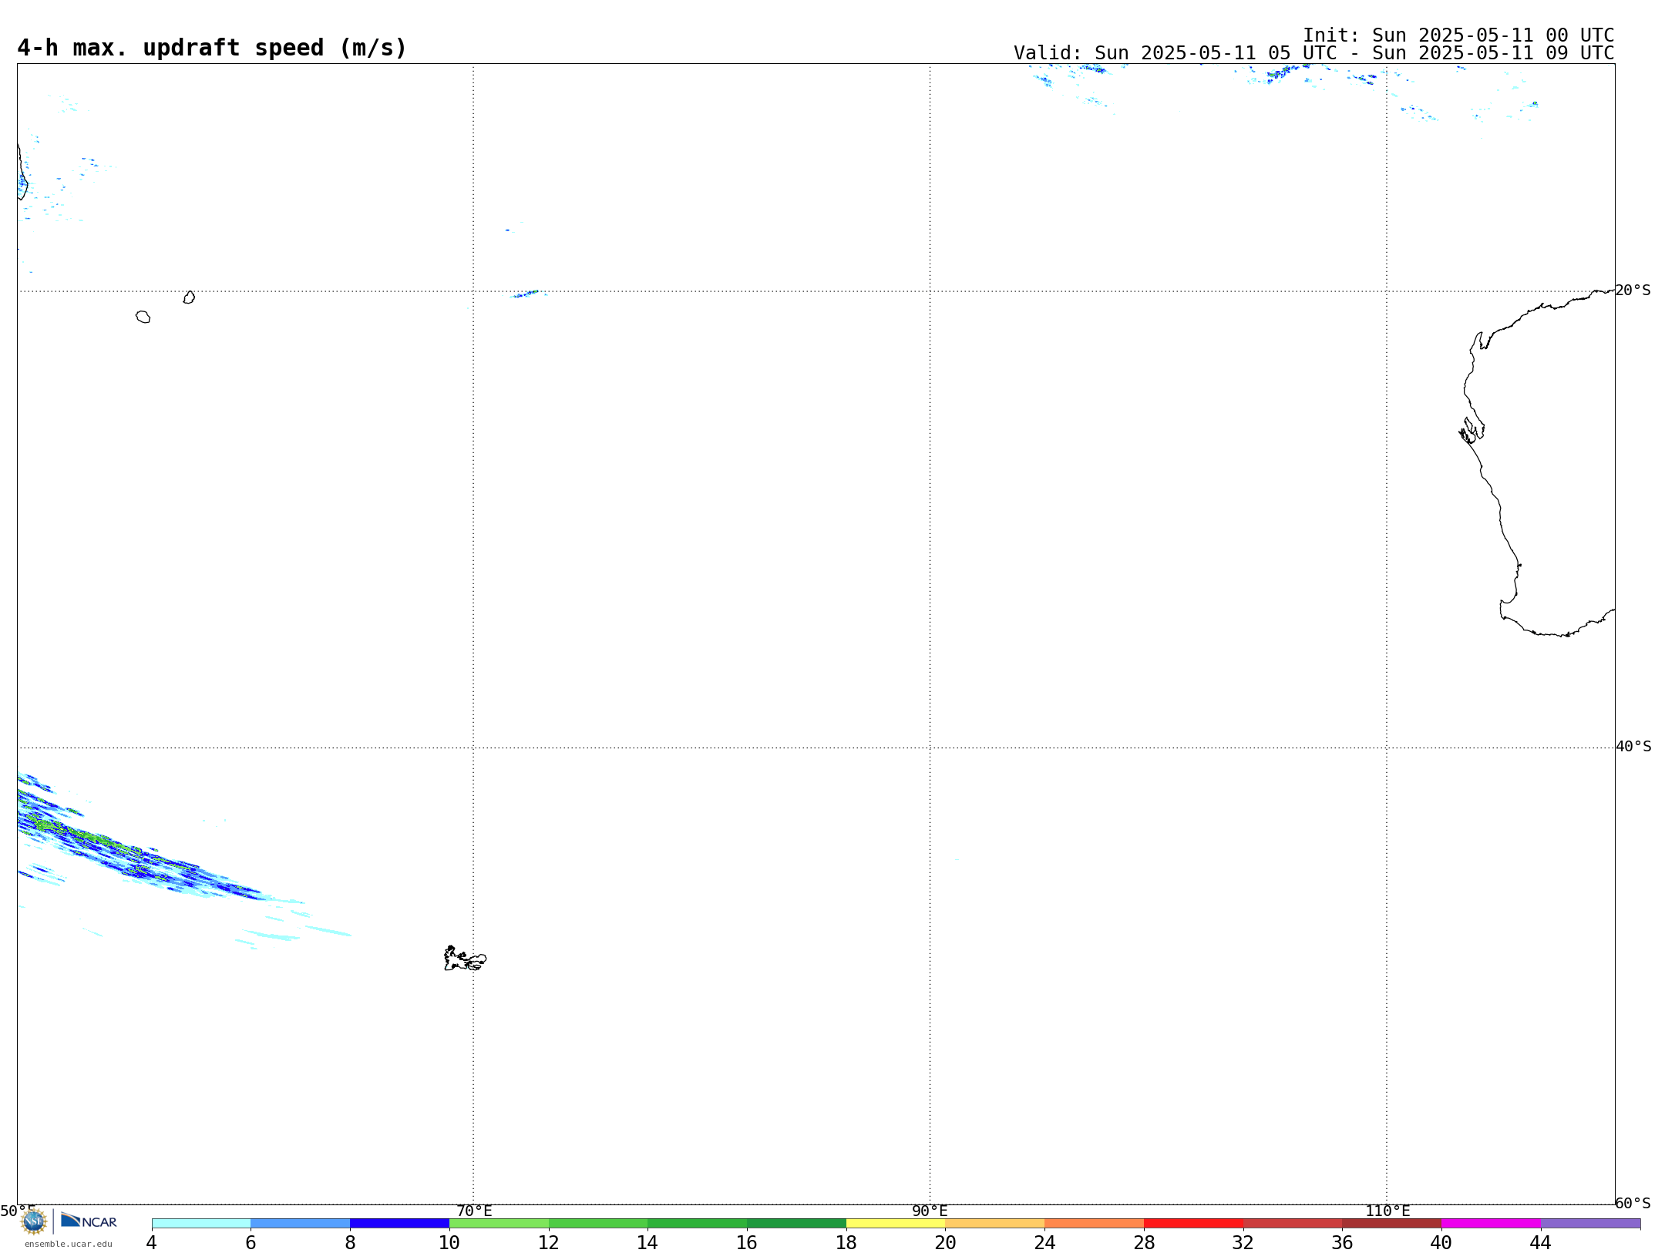Click the Shark Bay indentation on the Australian coast
This screenshot has height=1253, width=1665.
[1472, 432]
